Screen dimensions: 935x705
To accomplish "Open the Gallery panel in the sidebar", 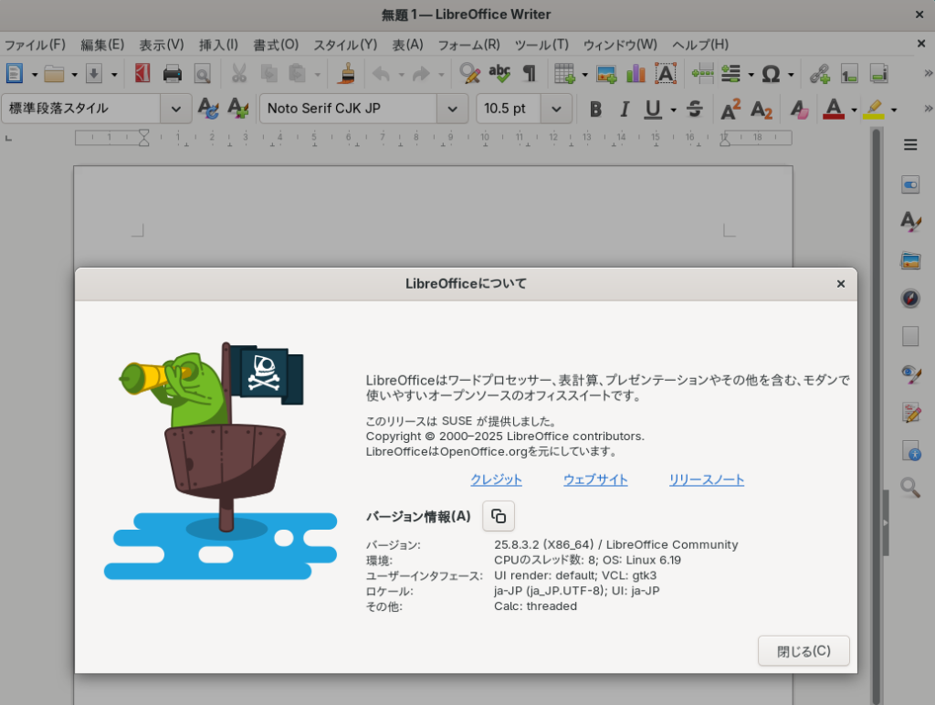I will point(909,261).
